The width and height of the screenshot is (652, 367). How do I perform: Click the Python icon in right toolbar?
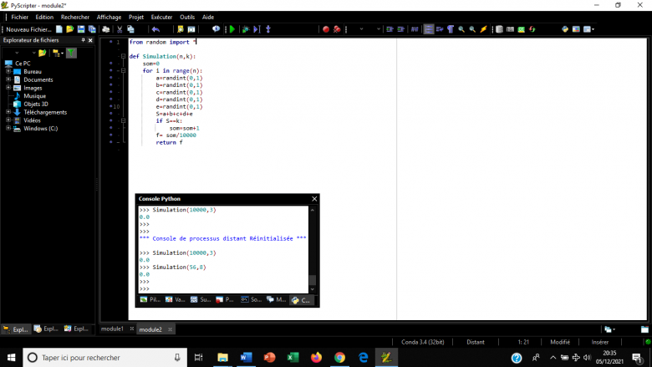pyautogui.click(x=565, y=29)
